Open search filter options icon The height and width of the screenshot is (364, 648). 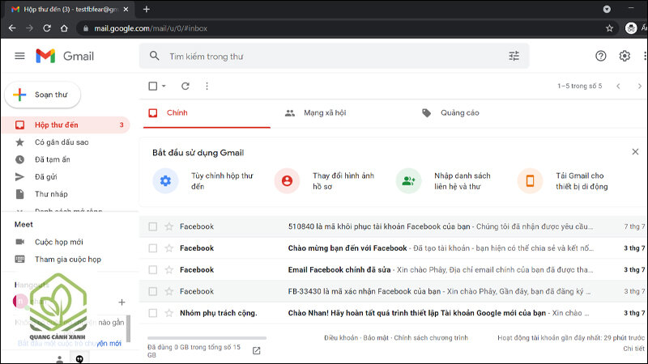514,56
